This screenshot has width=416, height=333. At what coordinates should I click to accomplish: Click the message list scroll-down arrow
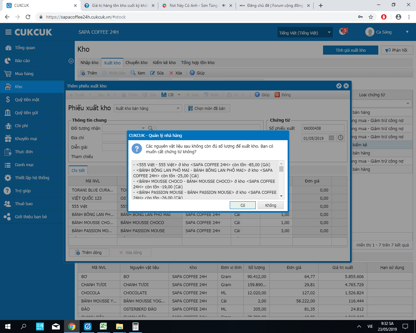(x=281, y=196)
